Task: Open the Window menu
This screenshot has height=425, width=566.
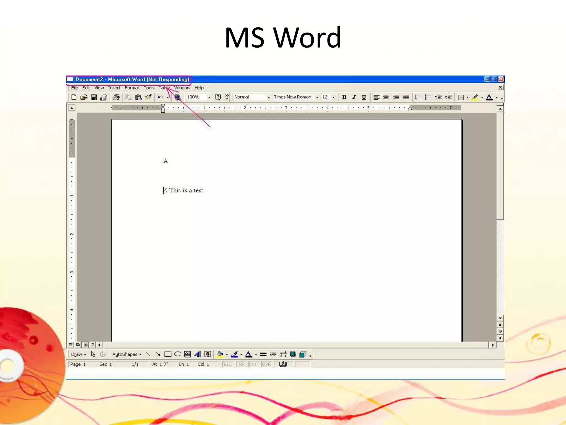Action: tap(182, 88)
